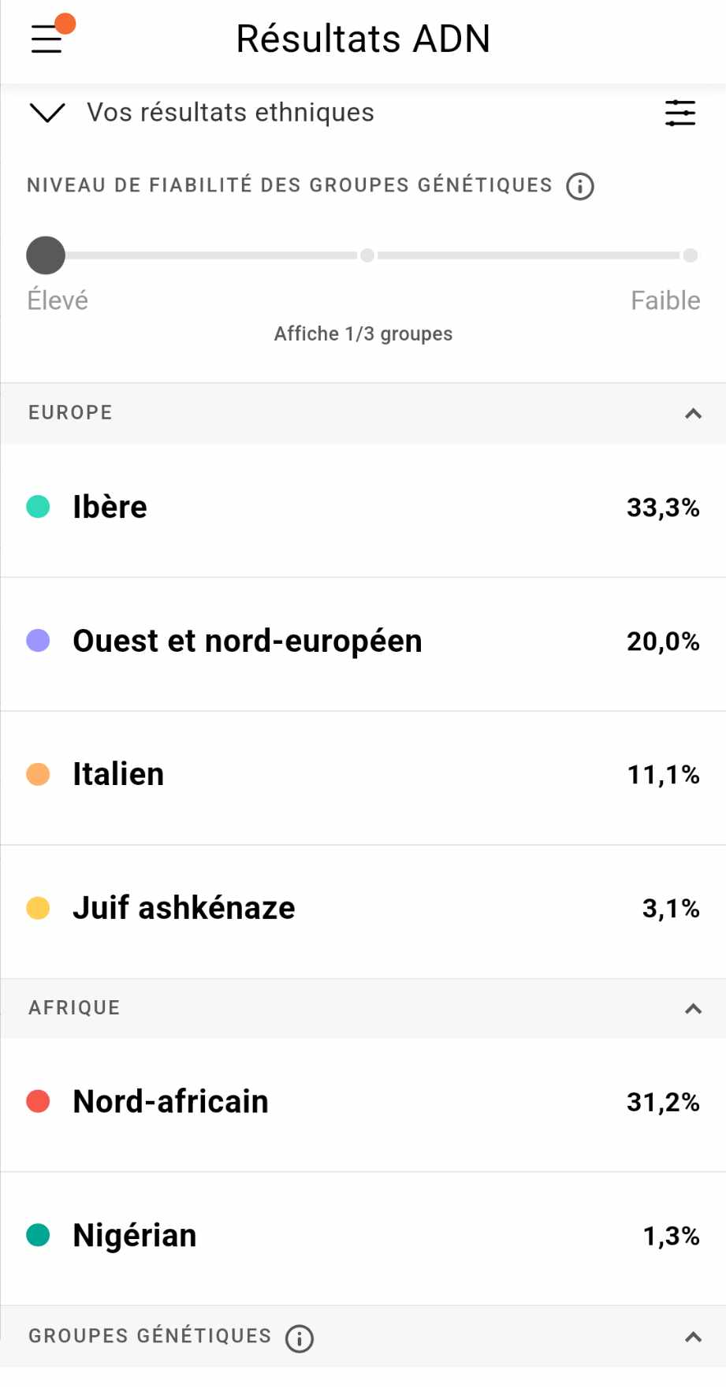This screenshot has width=726, height=1388.
Task: Select the Nigérian 1,3% entry
Action: coord(363,1236)
